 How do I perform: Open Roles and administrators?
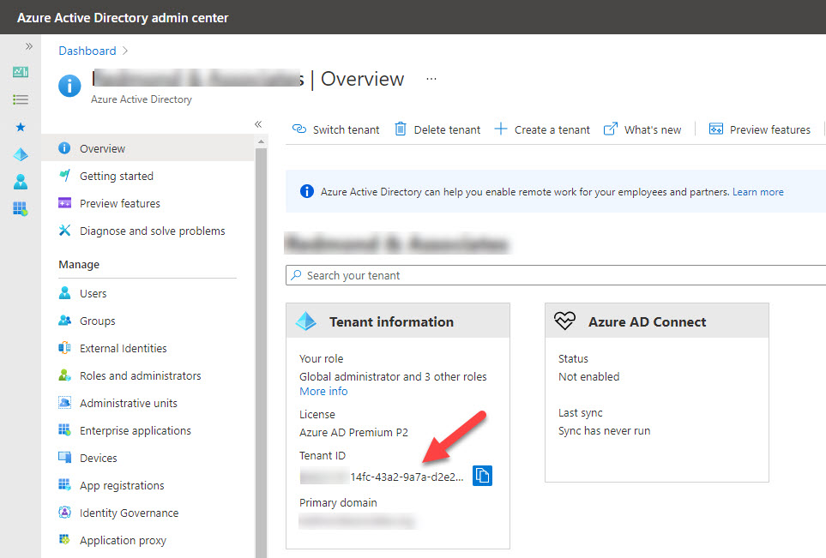click(x=140, y=375)
